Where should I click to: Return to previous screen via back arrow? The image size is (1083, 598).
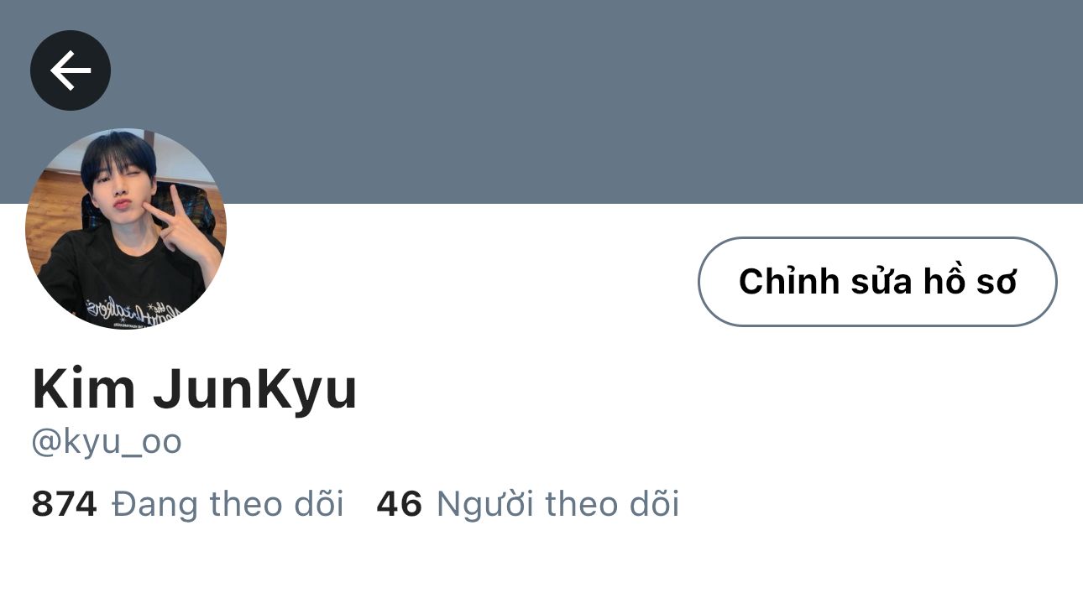click(x=71, y=70)
